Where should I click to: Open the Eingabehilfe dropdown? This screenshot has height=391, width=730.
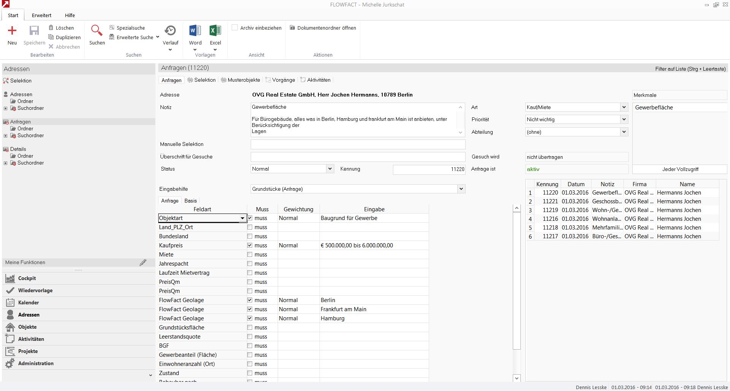point(461,189)
